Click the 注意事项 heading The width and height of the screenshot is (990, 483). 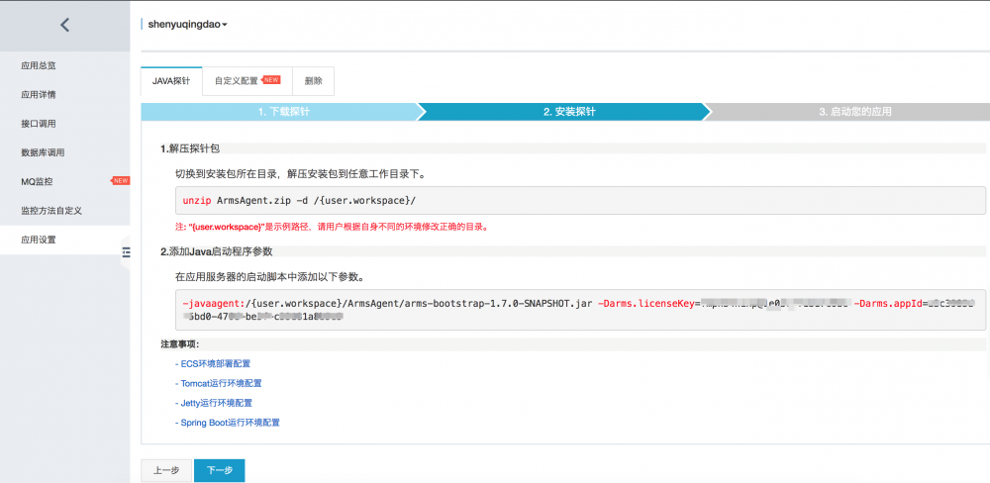180,344
